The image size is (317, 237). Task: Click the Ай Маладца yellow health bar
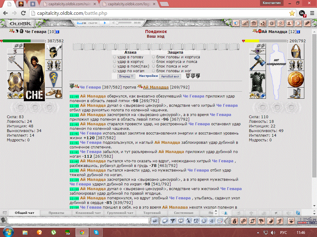click(265, 41)
